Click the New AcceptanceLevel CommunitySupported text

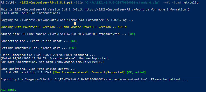(x=89, y=72)
